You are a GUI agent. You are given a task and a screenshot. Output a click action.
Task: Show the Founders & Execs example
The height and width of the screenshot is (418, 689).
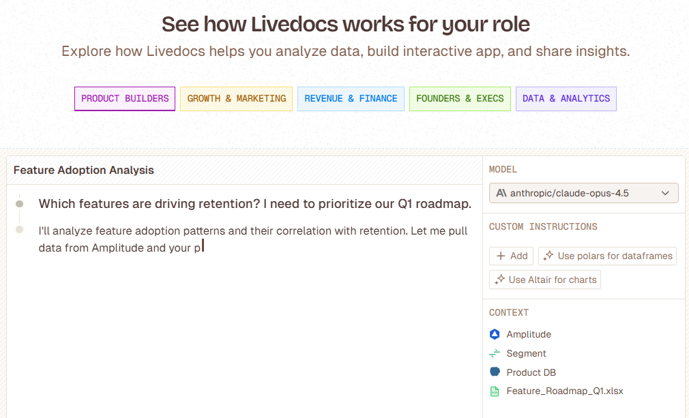(x=460, y=99)
